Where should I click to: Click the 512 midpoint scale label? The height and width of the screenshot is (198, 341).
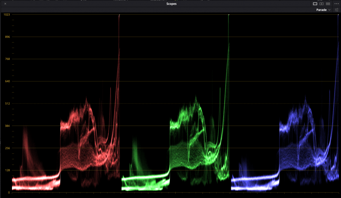[x=7, y=104]
